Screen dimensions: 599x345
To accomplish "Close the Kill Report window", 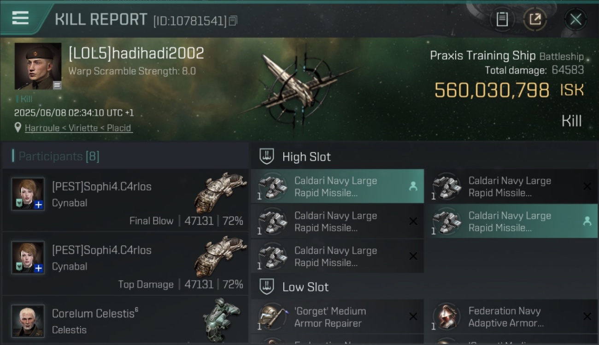I will coord(576,19).
